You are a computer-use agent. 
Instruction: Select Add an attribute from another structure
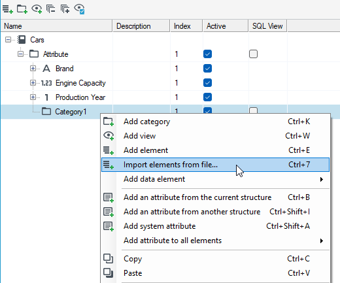coord(215,212)
